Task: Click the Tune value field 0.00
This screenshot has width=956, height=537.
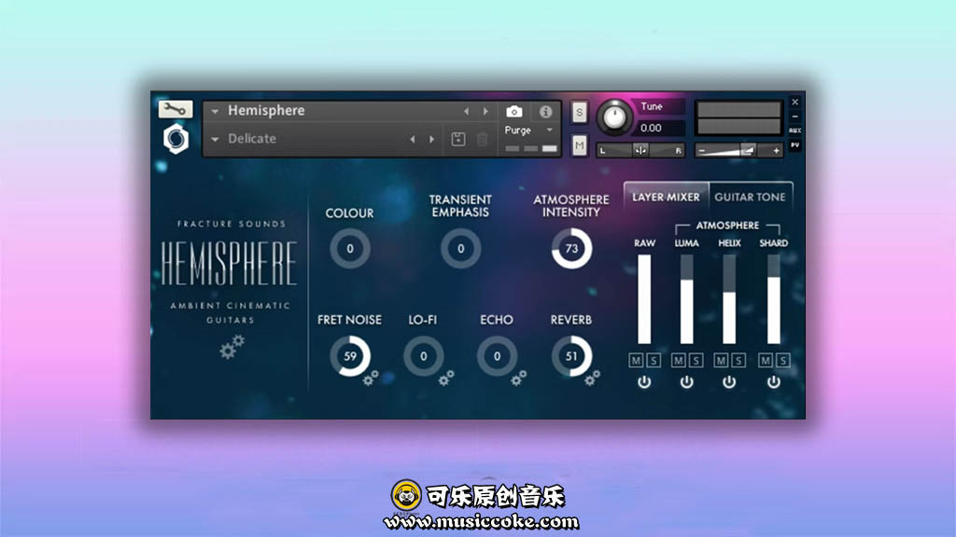Action: pos(660,128)
